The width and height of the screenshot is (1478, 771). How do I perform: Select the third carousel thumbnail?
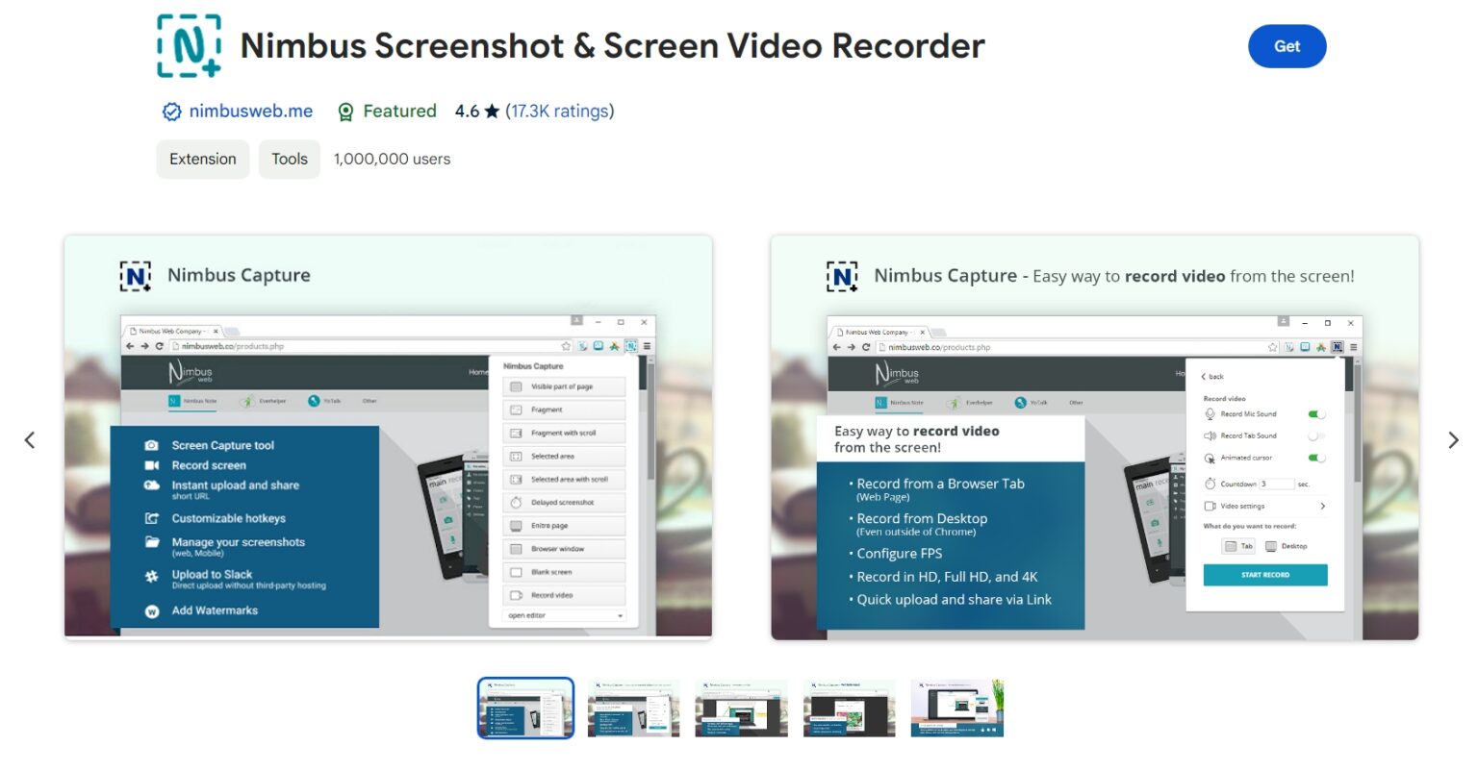click(x=741, y=707)
